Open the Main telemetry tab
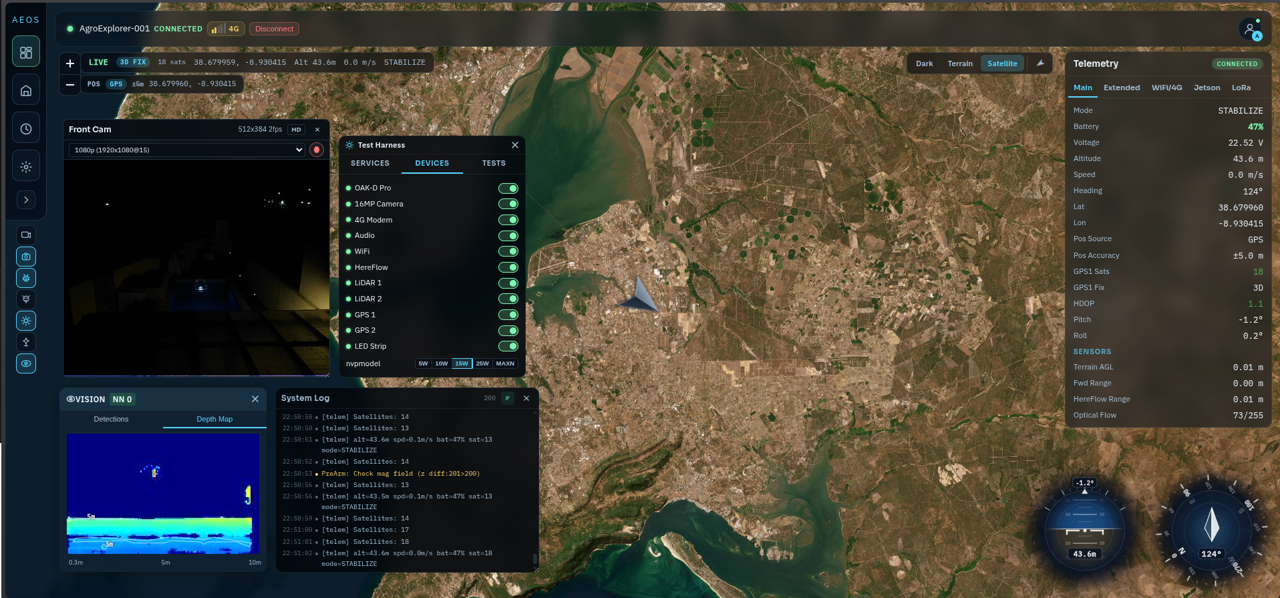This screenshot has height=598, width=1280. pos(1083,88)
